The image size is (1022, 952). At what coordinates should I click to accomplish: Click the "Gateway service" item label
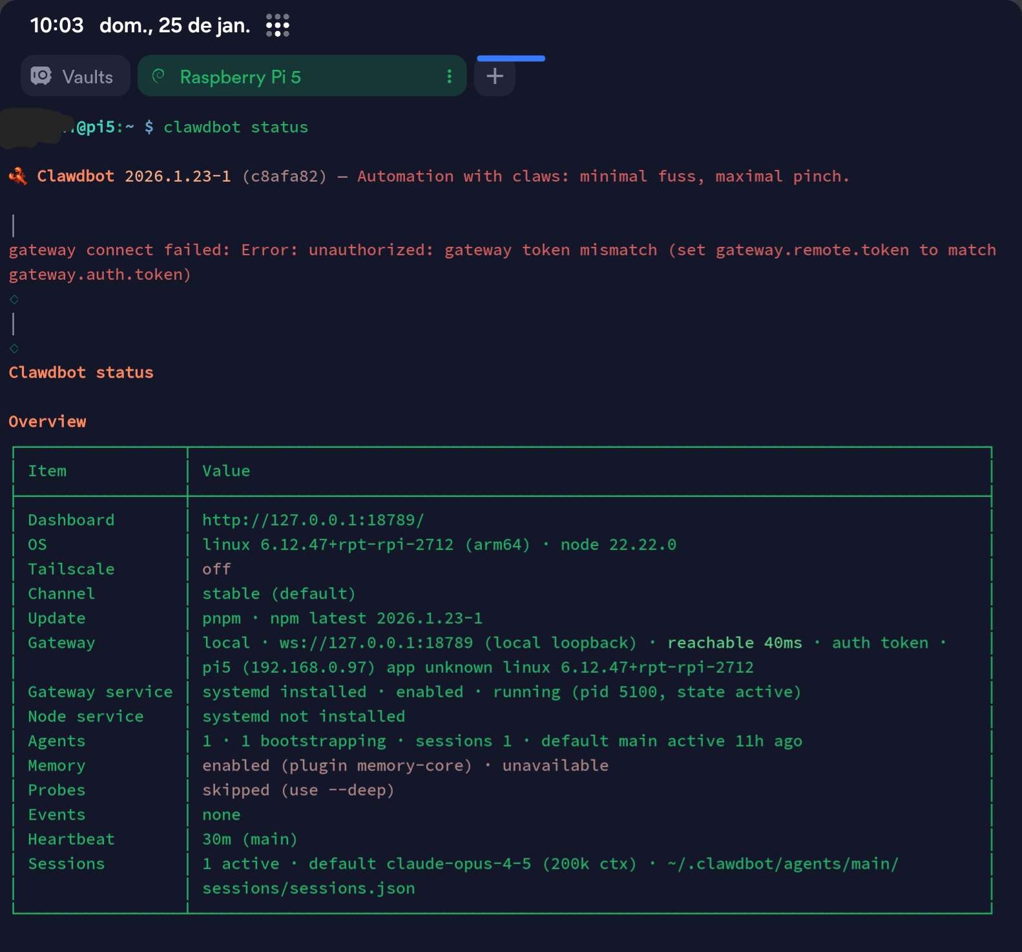tap(100, 692)
